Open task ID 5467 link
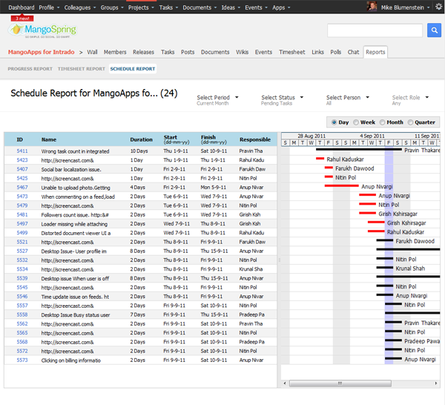The height and width of the screenshot is (405, 445). pos(22,188)
